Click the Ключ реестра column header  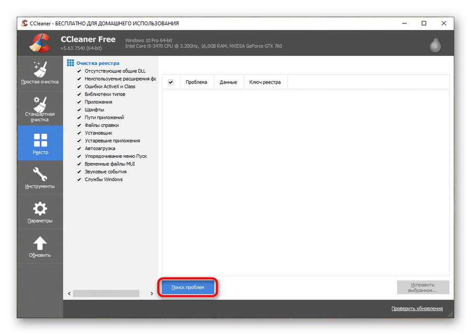click(x=265, y=82)
